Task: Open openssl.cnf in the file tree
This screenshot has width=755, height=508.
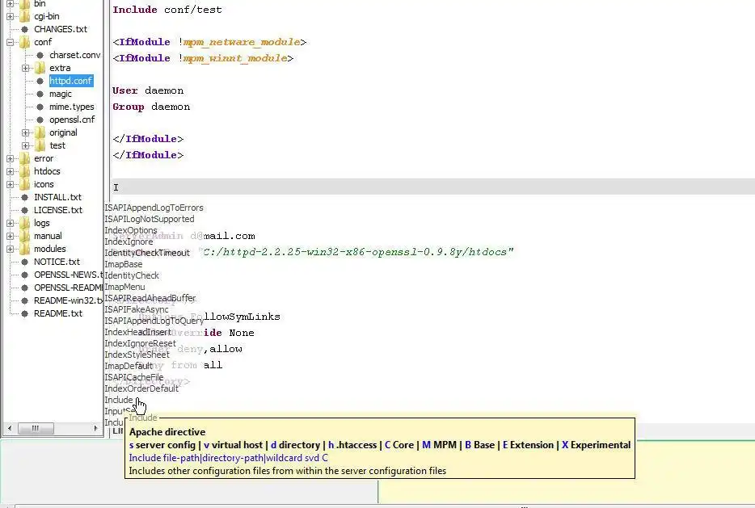Action: click(72, 120)
